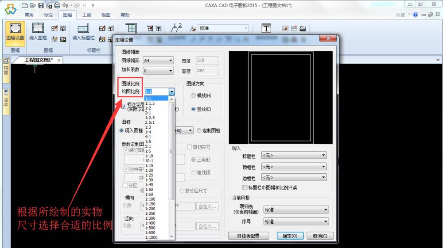This screenshot has height=248, width=443.
Task: Click the CAXA application logo button
Action: click(x=11, y=9)
